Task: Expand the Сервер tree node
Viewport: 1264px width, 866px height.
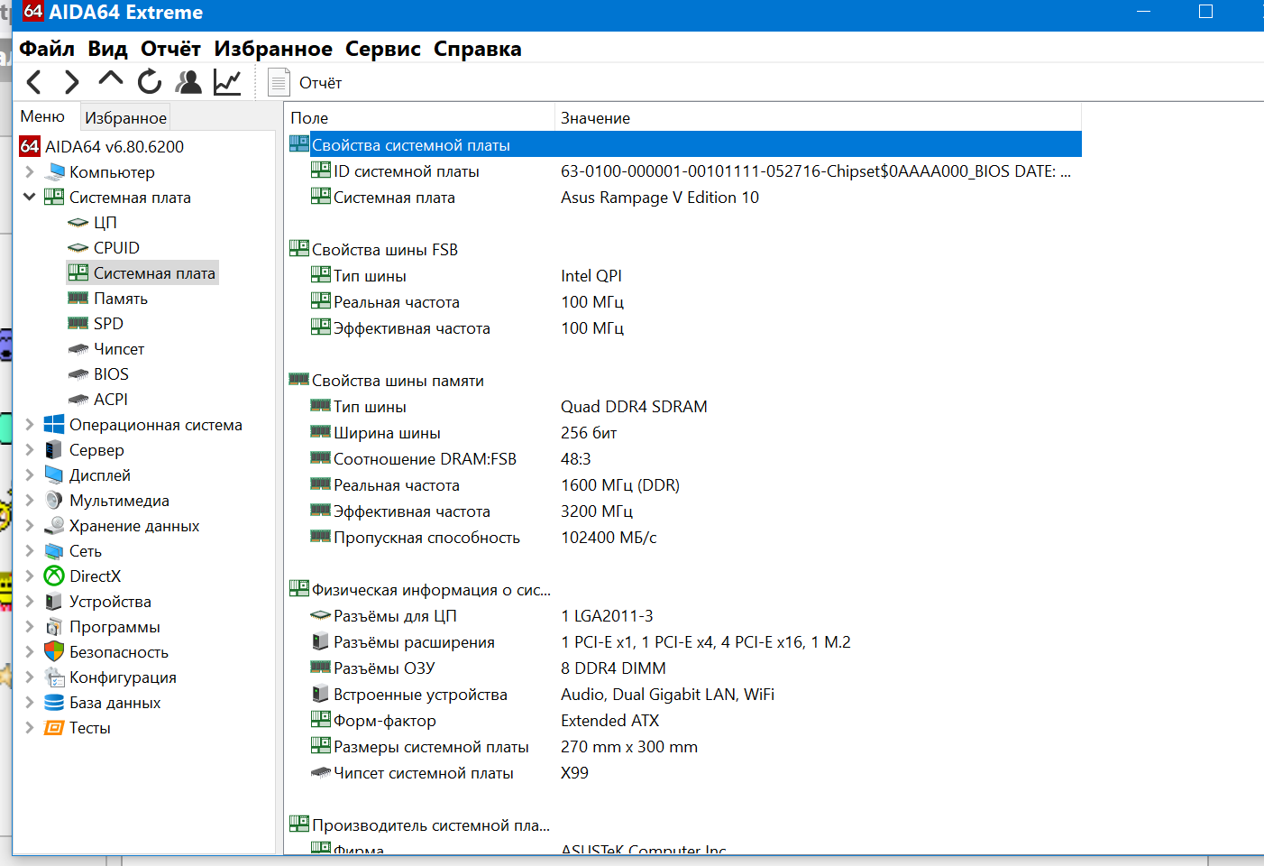Action: pos(30,450)
